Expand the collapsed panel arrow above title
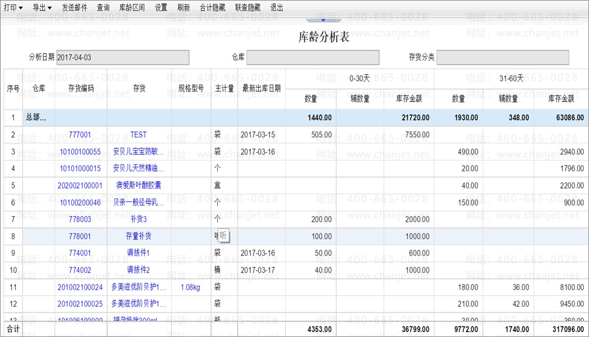 323,20
